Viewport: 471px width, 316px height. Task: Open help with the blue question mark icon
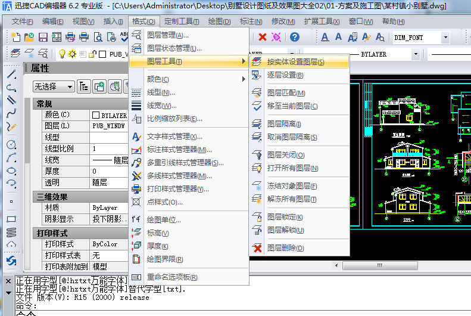295,37
